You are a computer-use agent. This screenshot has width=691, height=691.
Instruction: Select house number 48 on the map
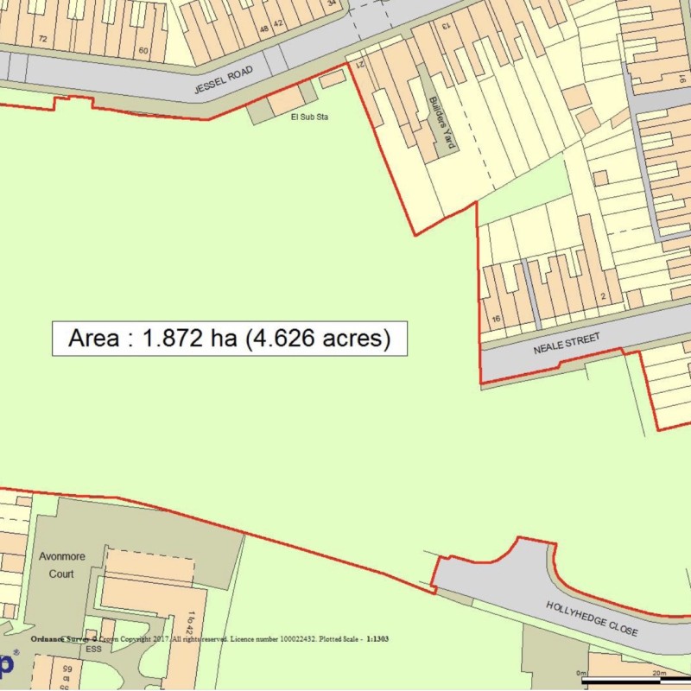point(263,27)
